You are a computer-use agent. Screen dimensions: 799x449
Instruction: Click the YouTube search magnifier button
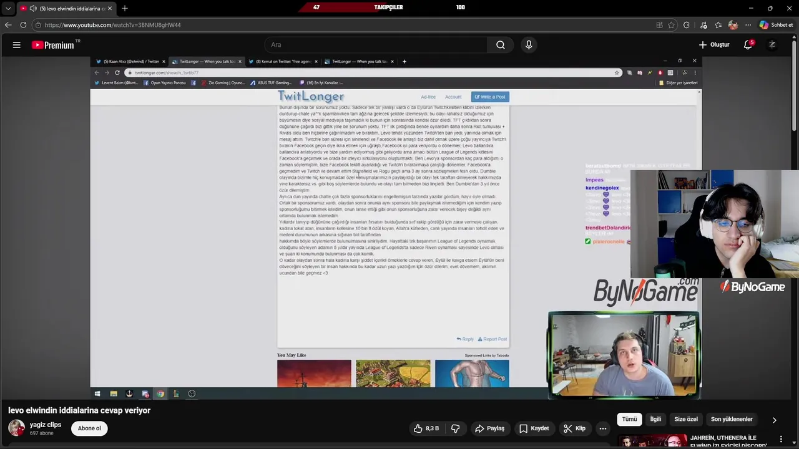pyautogui.click(x=501, y=45)
